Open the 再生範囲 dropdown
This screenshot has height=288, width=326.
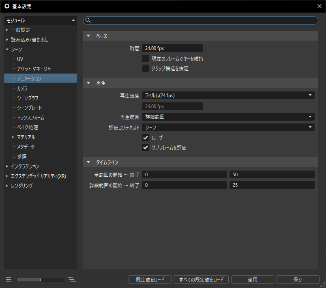point(228,117)
